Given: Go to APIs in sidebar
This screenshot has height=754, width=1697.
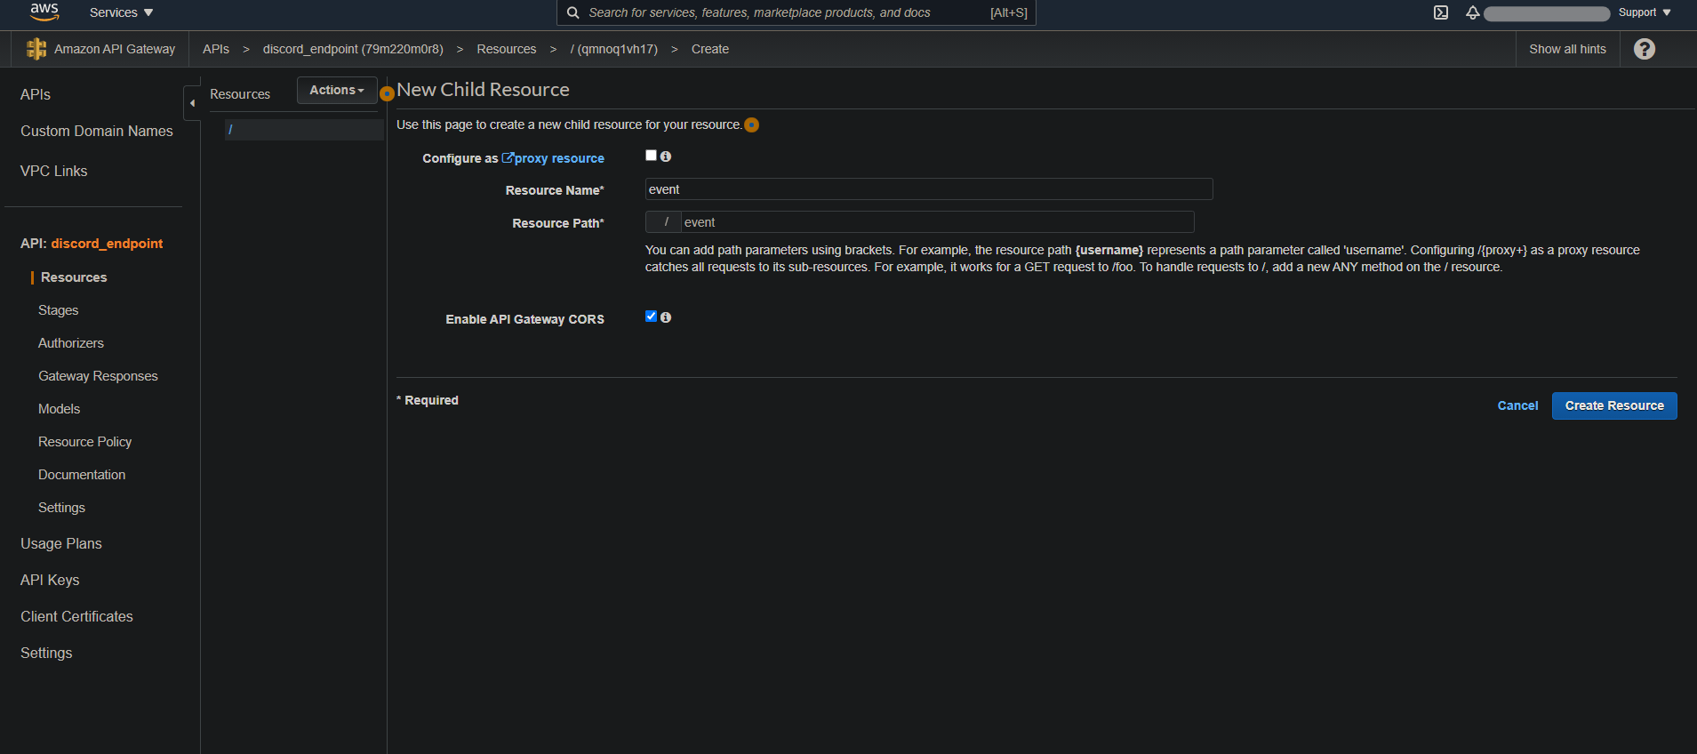Looking at the screenshot, I should [x=36, y=94].
